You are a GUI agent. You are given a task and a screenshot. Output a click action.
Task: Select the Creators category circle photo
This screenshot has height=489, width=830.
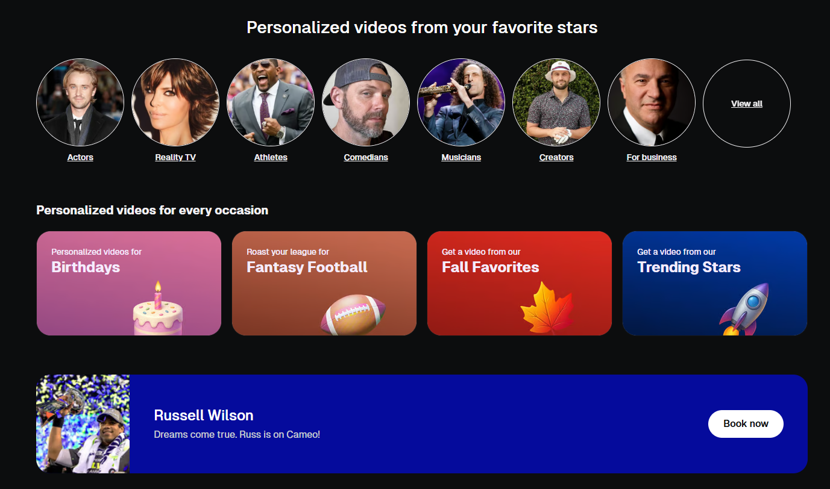pos(556,102)
